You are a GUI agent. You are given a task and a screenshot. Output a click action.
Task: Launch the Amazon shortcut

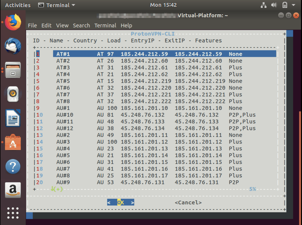click(13, 190)
